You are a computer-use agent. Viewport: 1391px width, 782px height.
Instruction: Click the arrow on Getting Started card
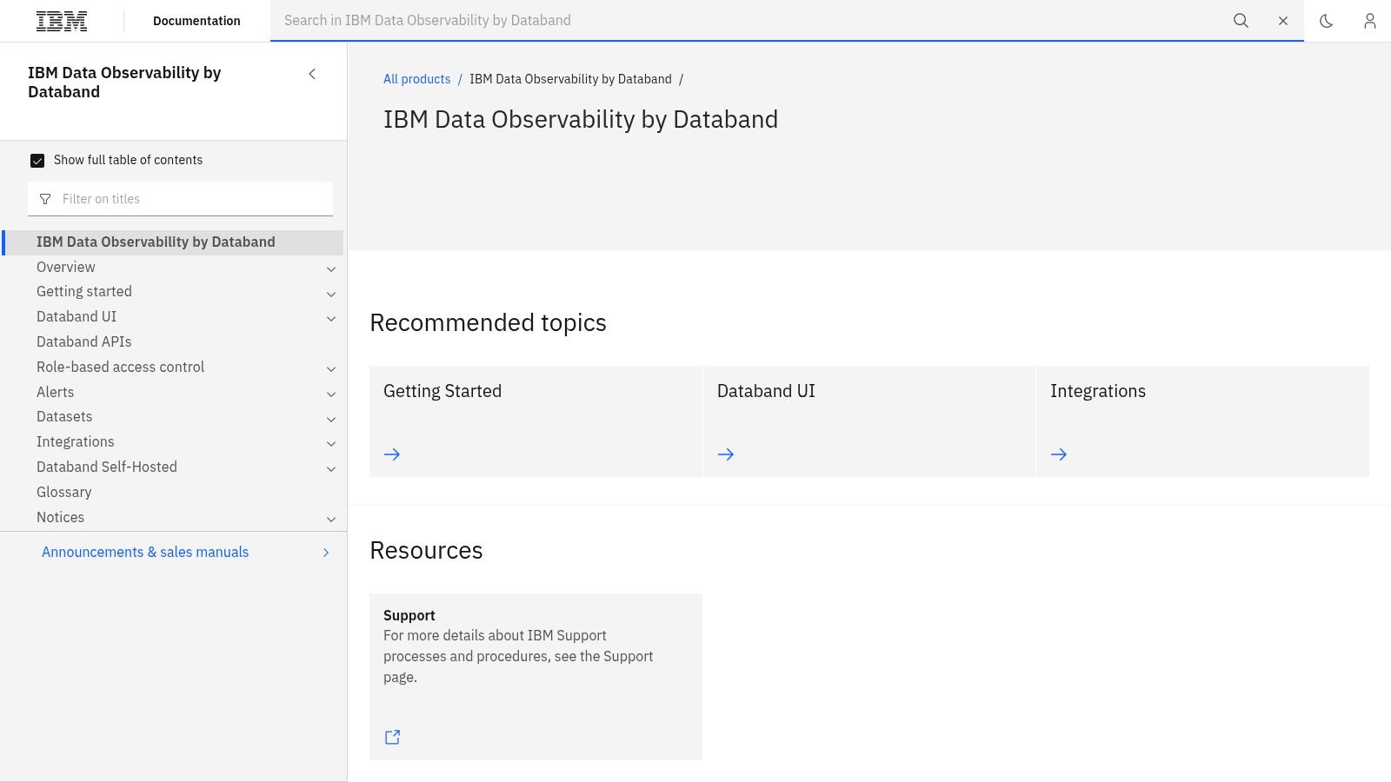click(392, 454)
